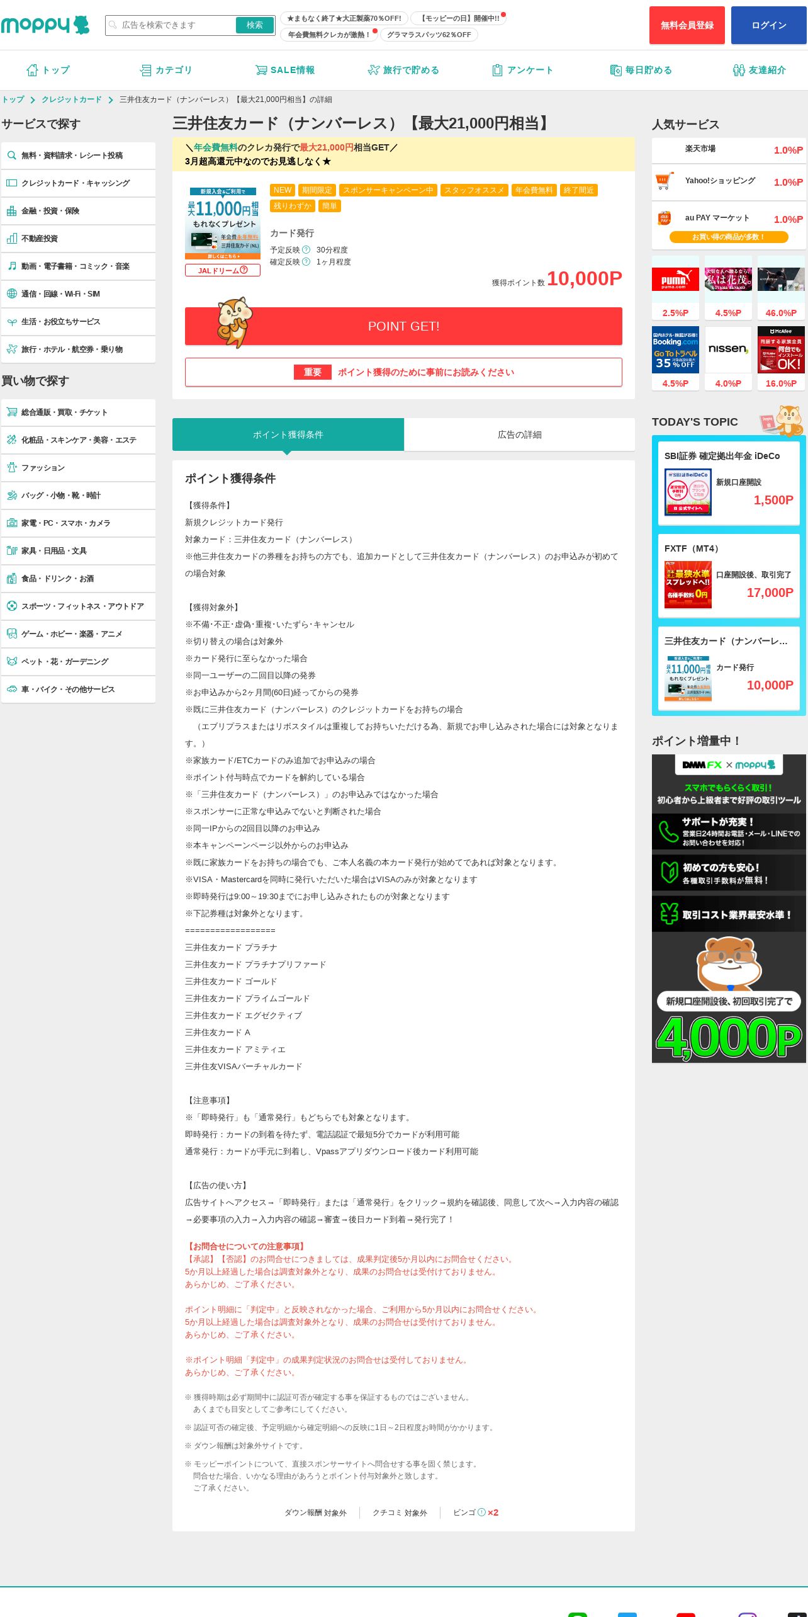Click the au PAY マーケット icon
This screenshot has width=808, height=1617.
point(665,218)
